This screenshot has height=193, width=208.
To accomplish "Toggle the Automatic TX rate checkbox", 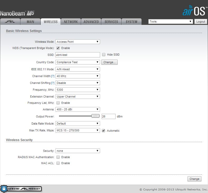I will (103, 131).
